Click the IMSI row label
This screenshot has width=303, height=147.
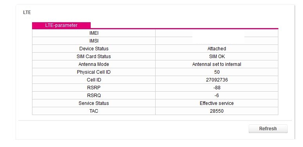pos(94,41)
